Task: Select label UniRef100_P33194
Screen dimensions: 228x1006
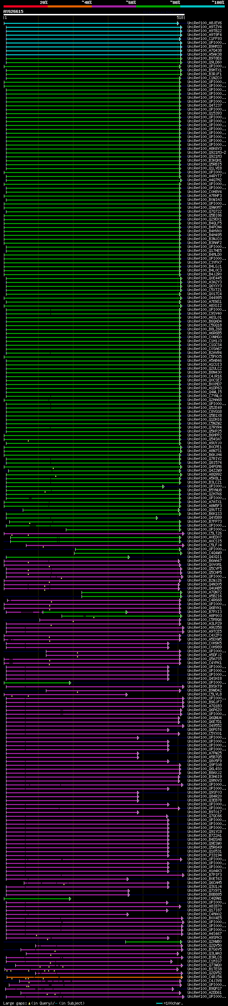Action: pyautogui.click(x=204, y=855)
